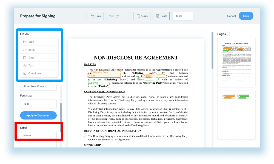The image size is (274, 164).
Task: Select the Checkbox field
Action: click(x=39, y=73)
